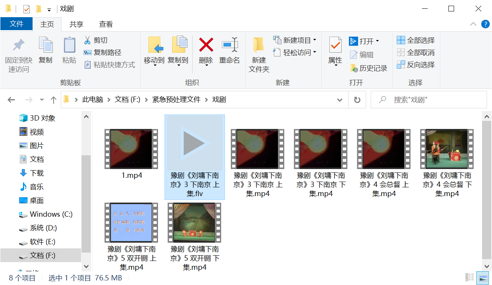492x285 pixels.
Task: Select the 5 双开铡 上集.mp4 file
Action: (132, 237)
